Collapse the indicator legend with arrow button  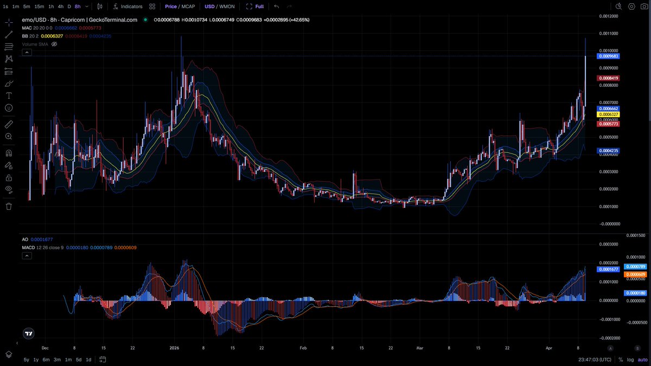[27, 52]
